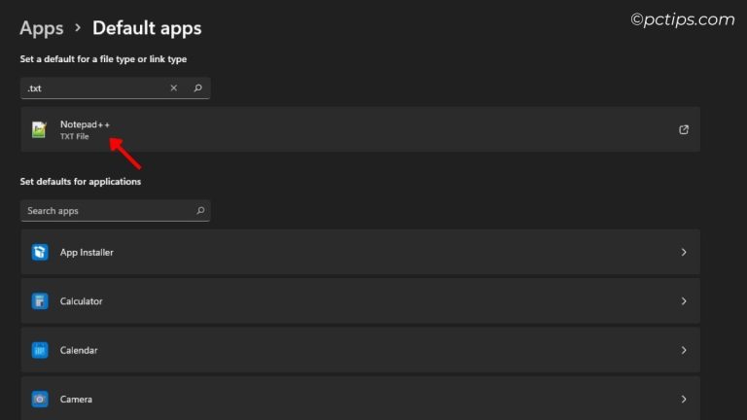Expand the Calculator row chevron

tap(684, 301)
